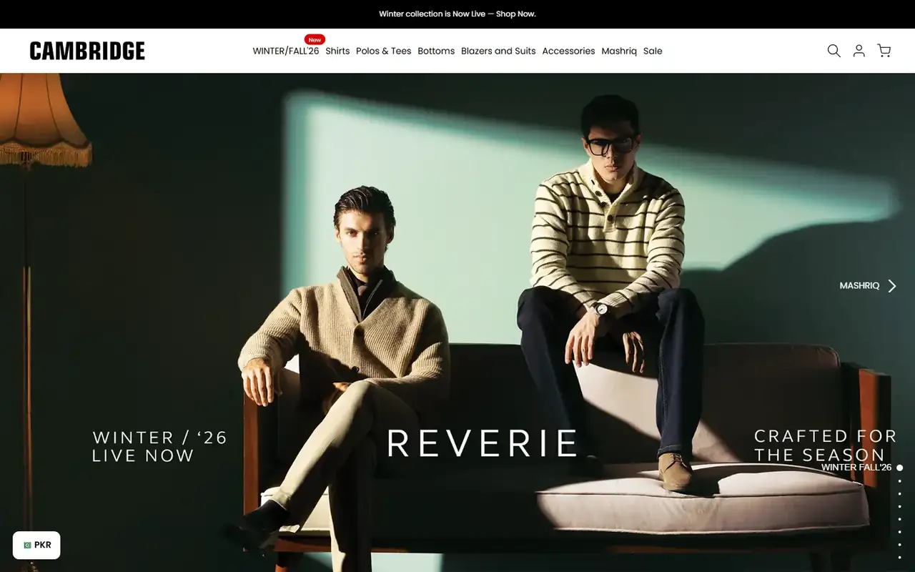The image size is (915, 572).
Task: Click the Shop Now announcement link
Action: point(515,14)
